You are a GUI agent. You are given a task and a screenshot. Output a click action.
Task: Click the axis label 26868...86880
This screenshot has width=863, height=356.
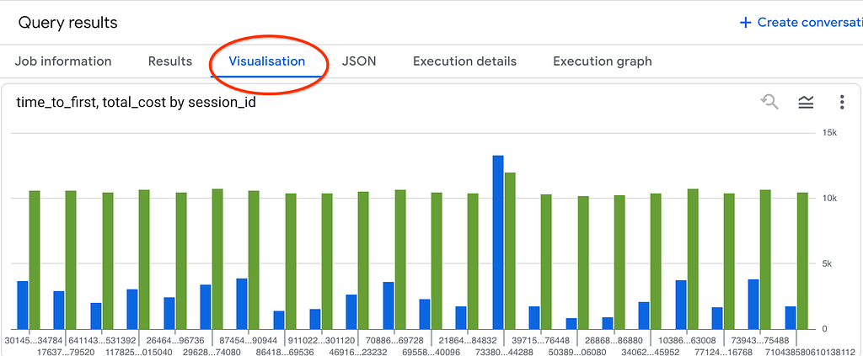614,341
